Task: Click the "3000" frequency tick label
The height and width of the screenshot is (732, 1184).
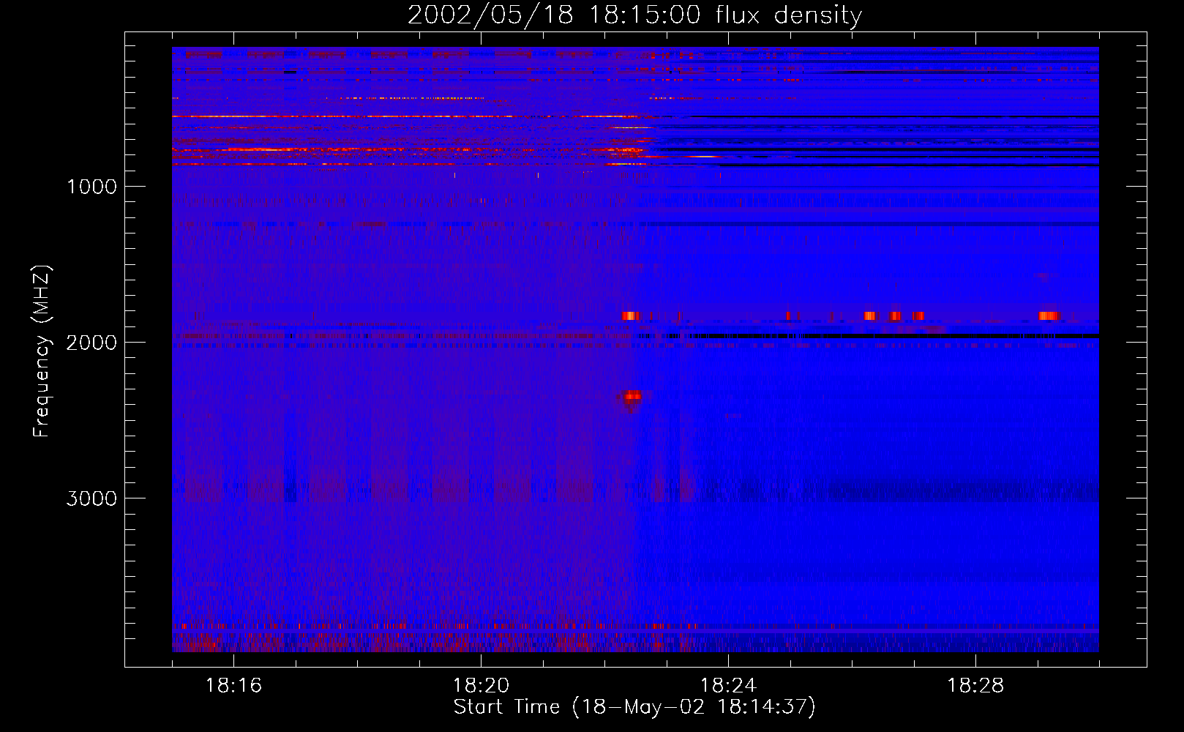Action: [91, 498]
